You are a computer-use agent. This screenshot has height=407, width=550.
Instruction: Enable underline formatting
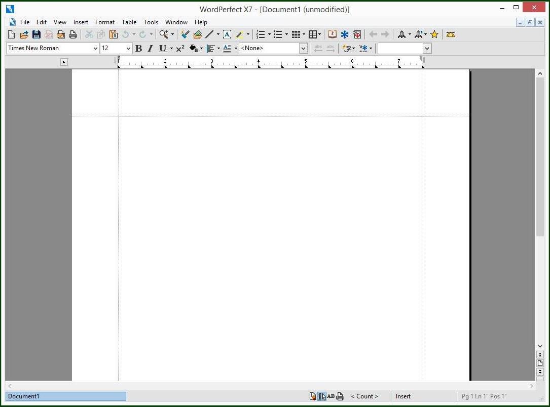pos(162,48)
